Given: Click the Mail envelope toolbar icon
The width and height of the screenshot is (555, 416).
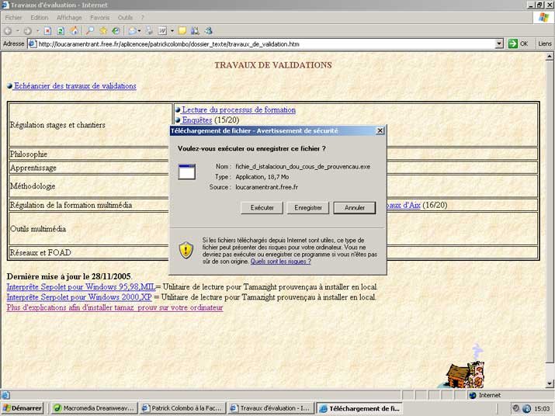Looking at the screenshot, I should pyautogui.click(x=133, y=31).
